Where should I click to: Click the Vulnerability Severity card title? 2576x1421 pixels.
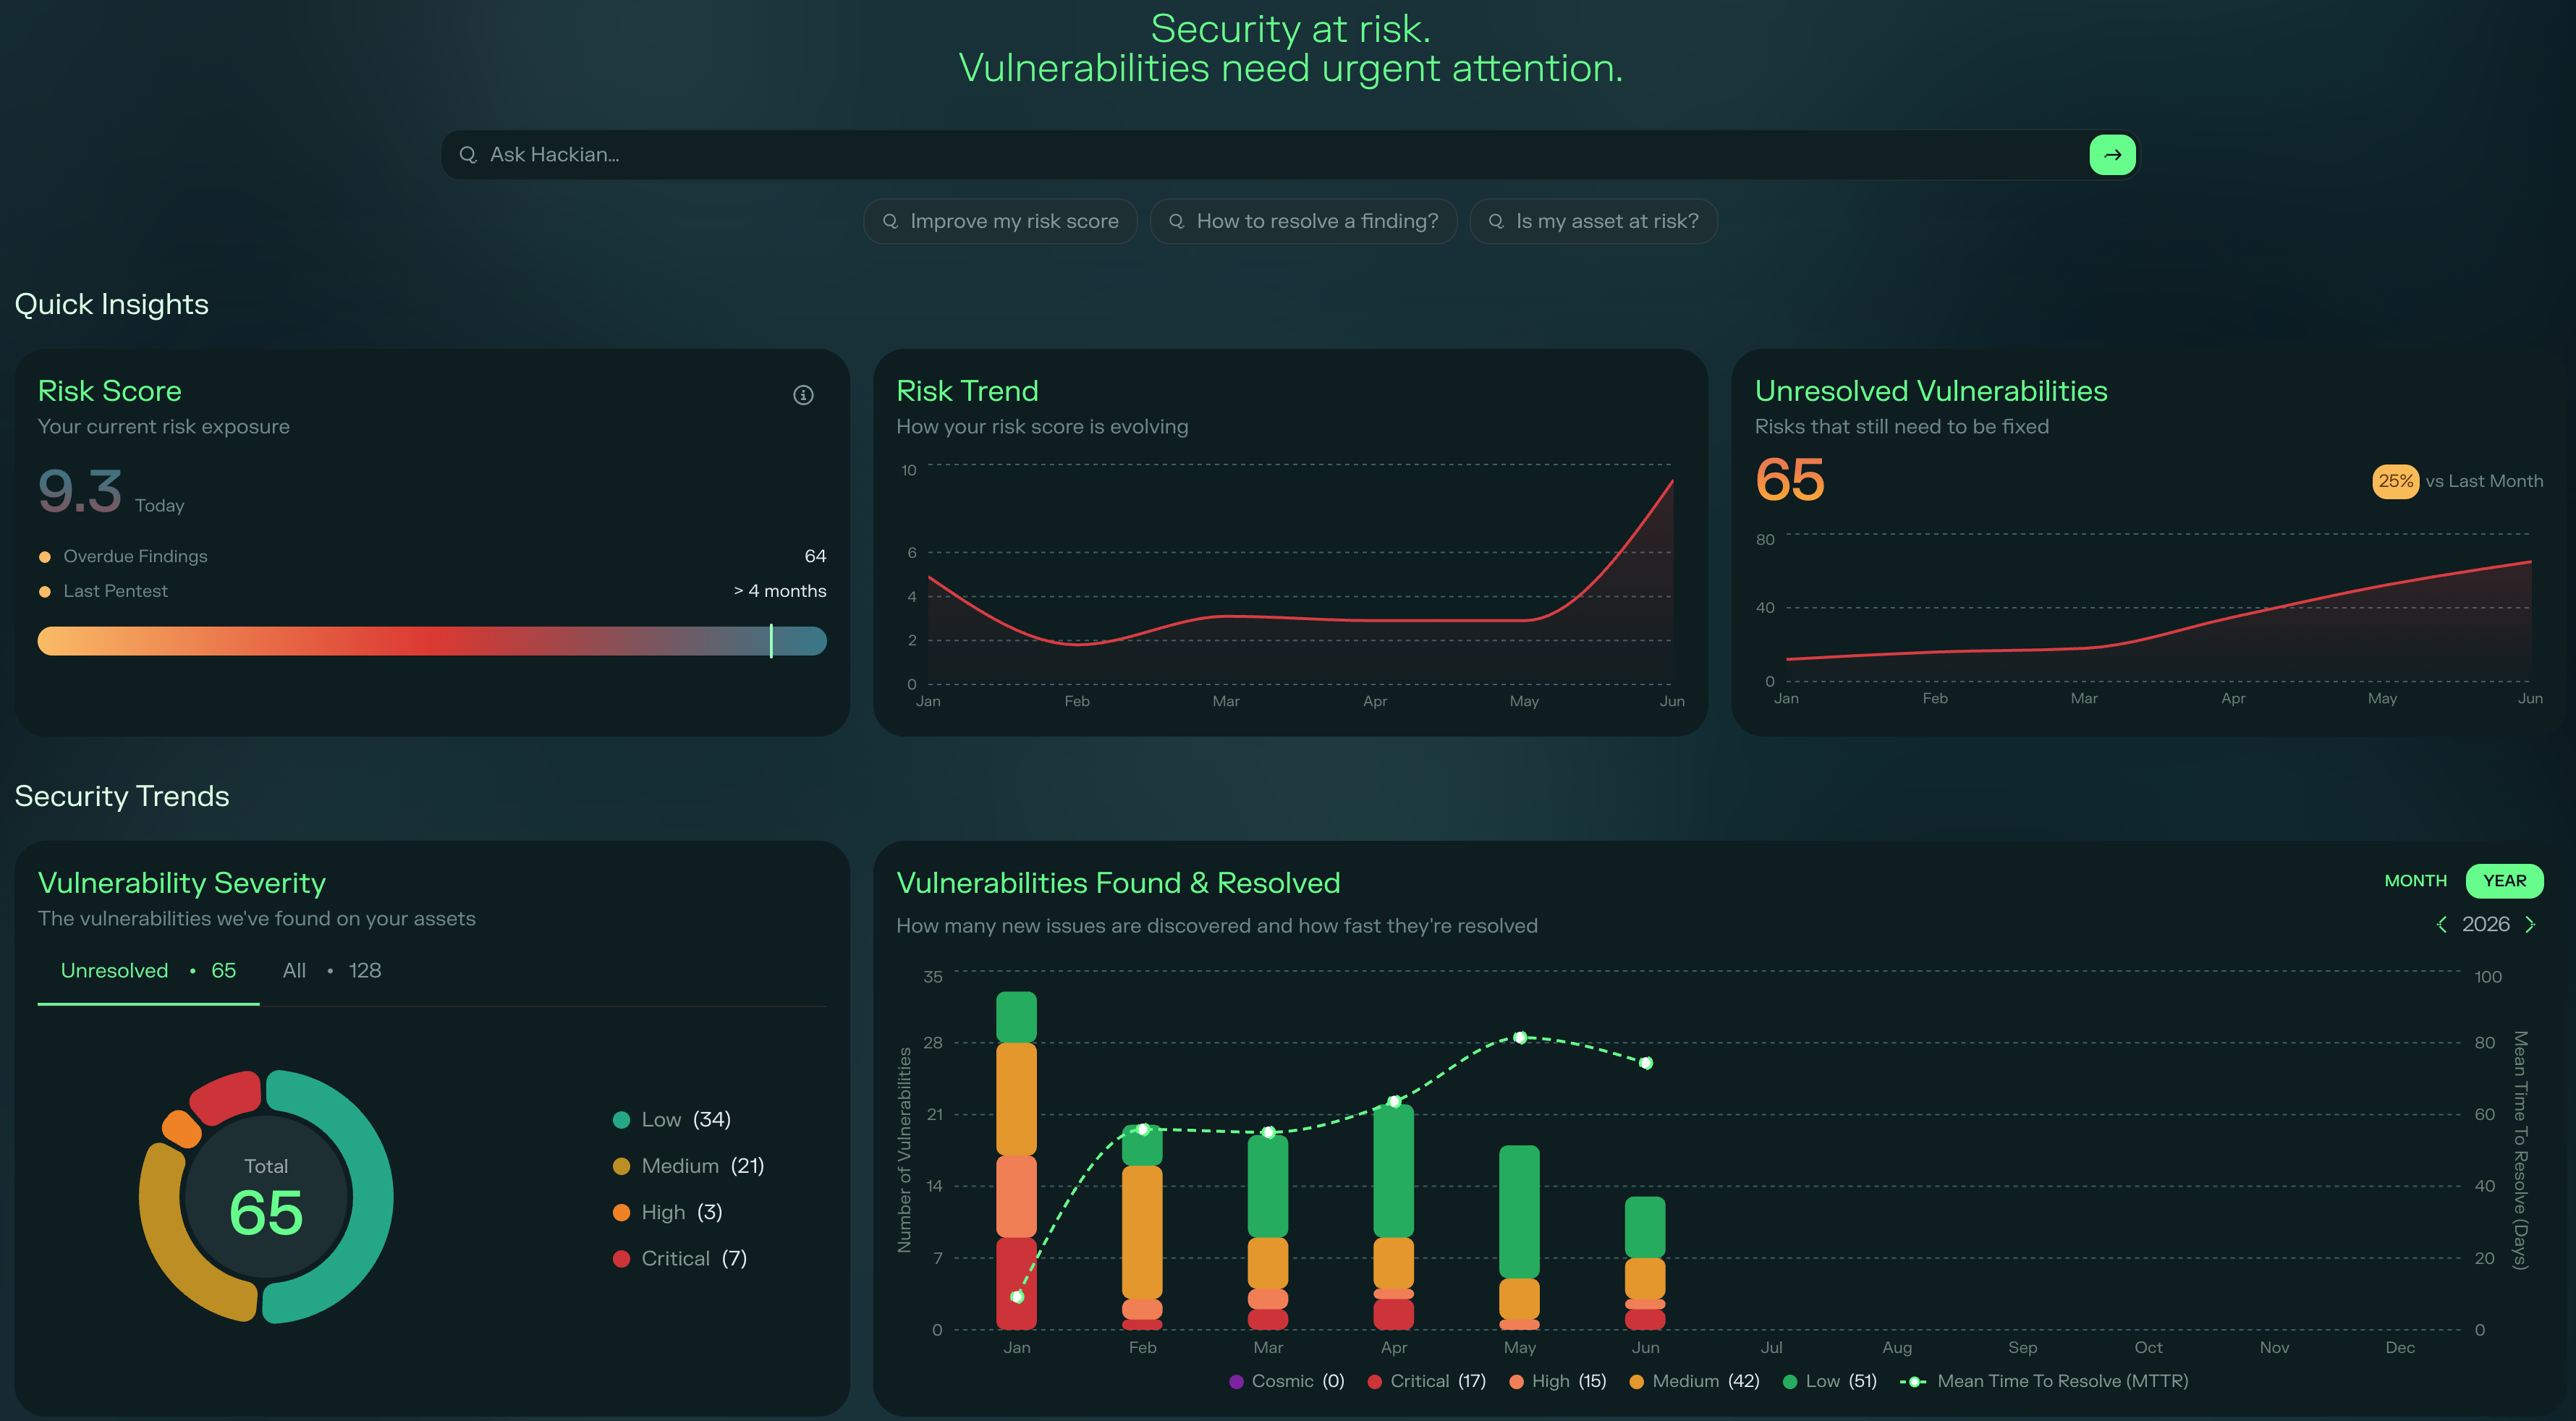[x=182, y=883]
